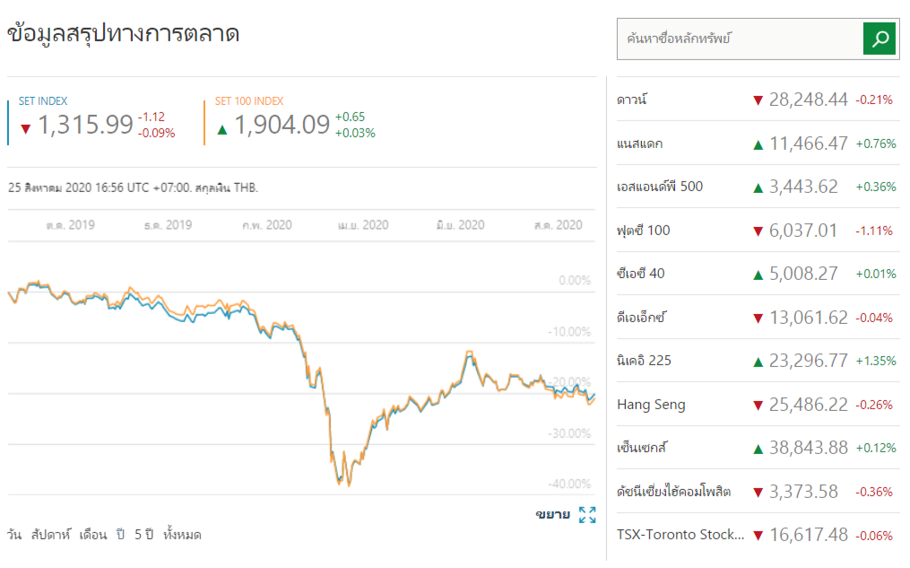
Task: Open the SET 100 INDEX label link
Action: [249, 101]
